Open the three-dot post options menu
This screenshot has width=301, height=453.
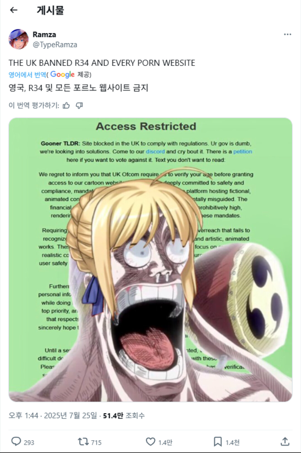coord(287,34)
